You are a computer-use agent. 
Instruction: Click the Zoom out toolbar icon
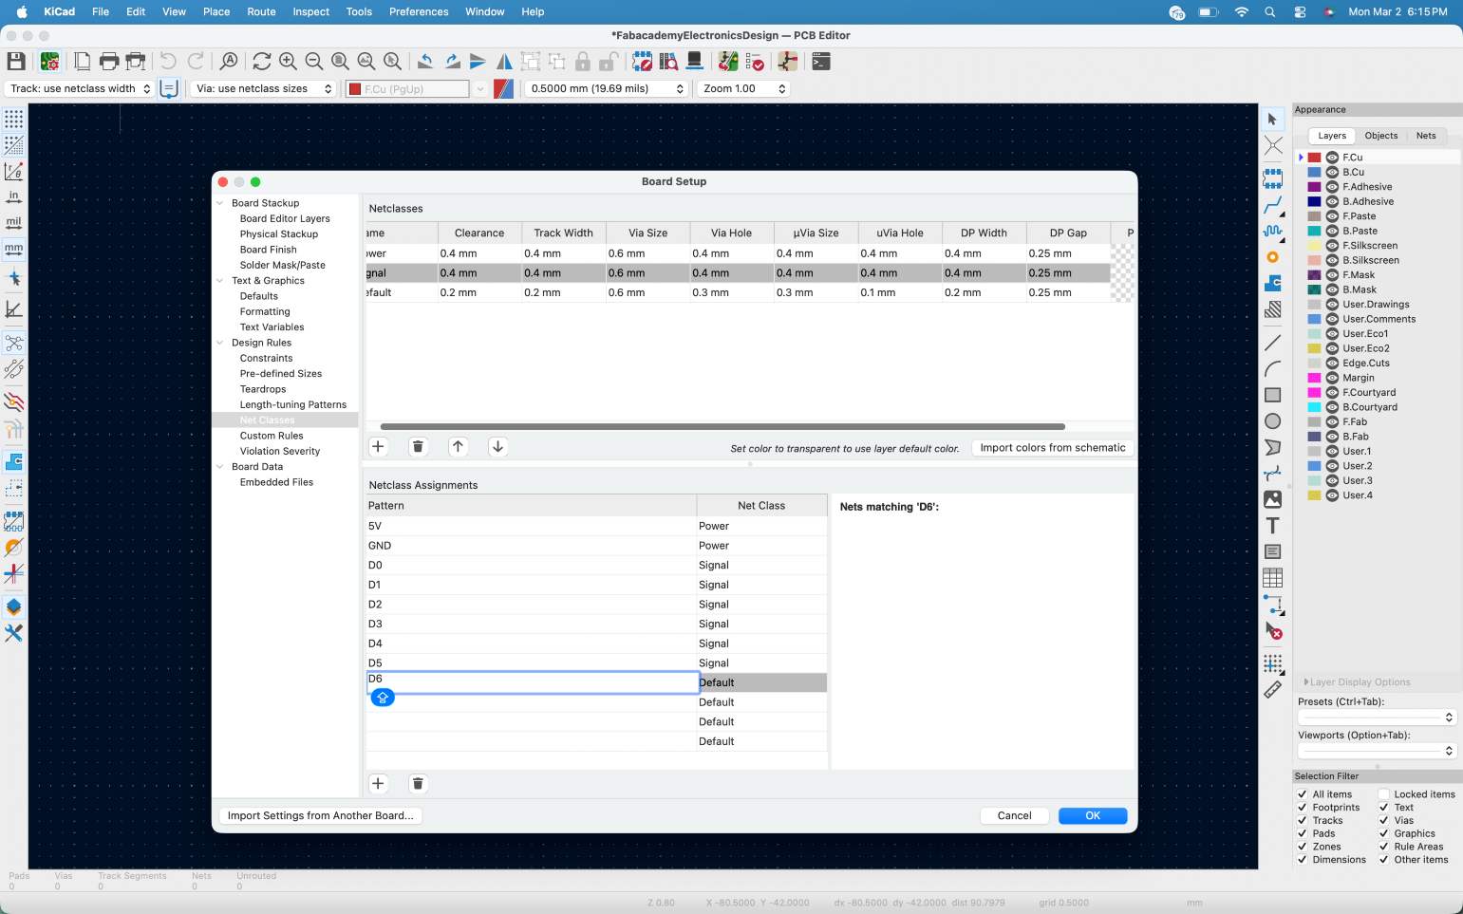(314, 62)
